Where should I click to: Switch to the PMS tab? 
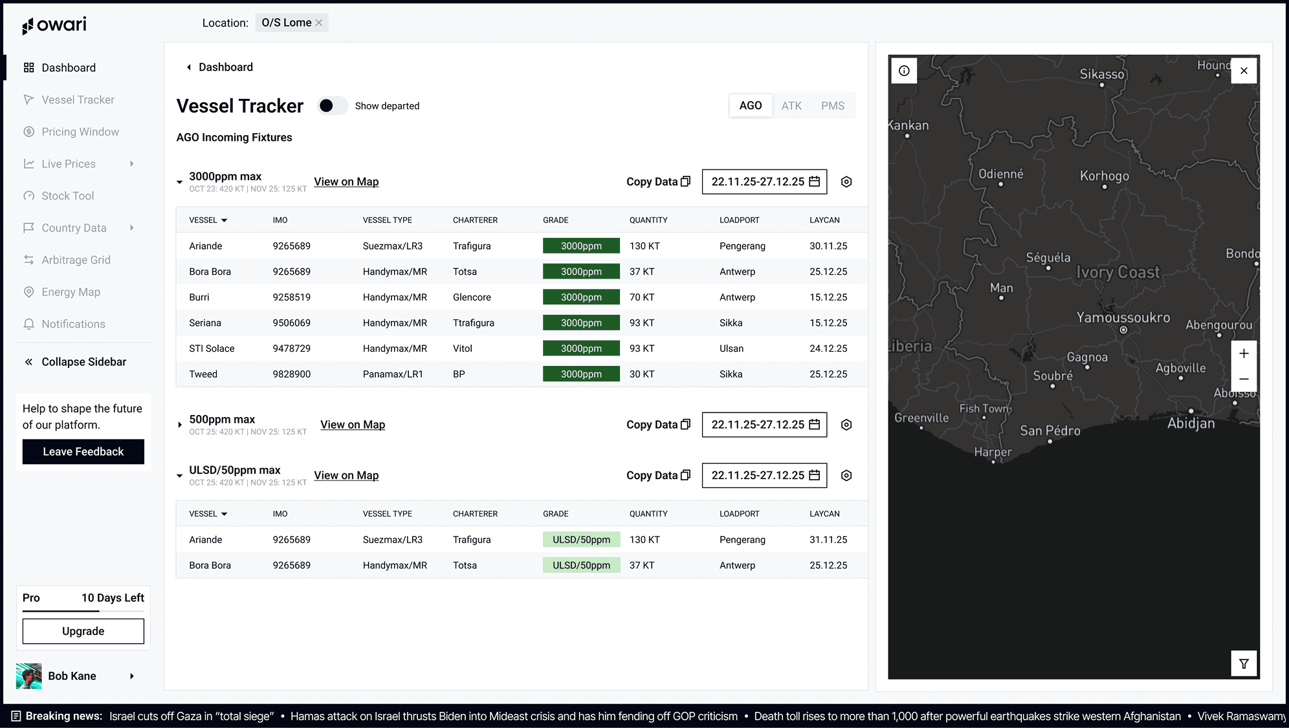(x=832, y=106)
